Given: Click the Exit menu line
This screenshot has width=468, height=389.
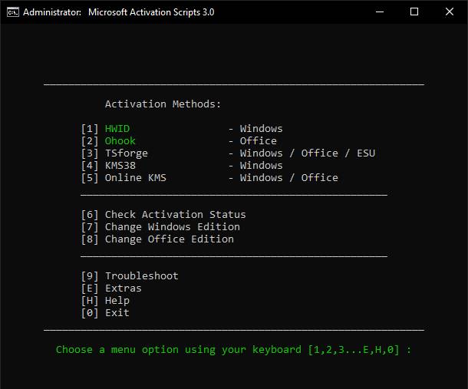Looking at the screenshot, I should 105,313.
